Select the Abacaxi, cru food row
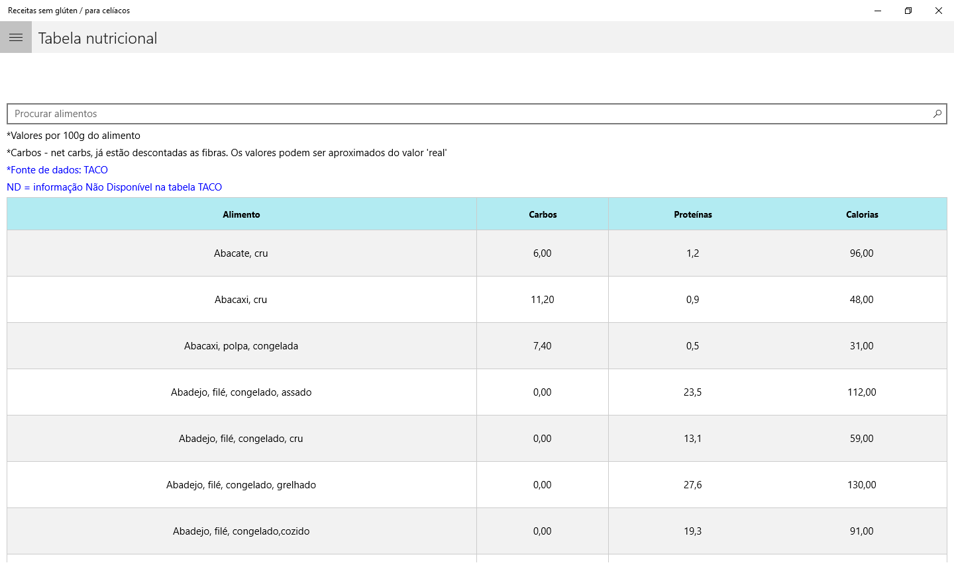 (241, 300)
